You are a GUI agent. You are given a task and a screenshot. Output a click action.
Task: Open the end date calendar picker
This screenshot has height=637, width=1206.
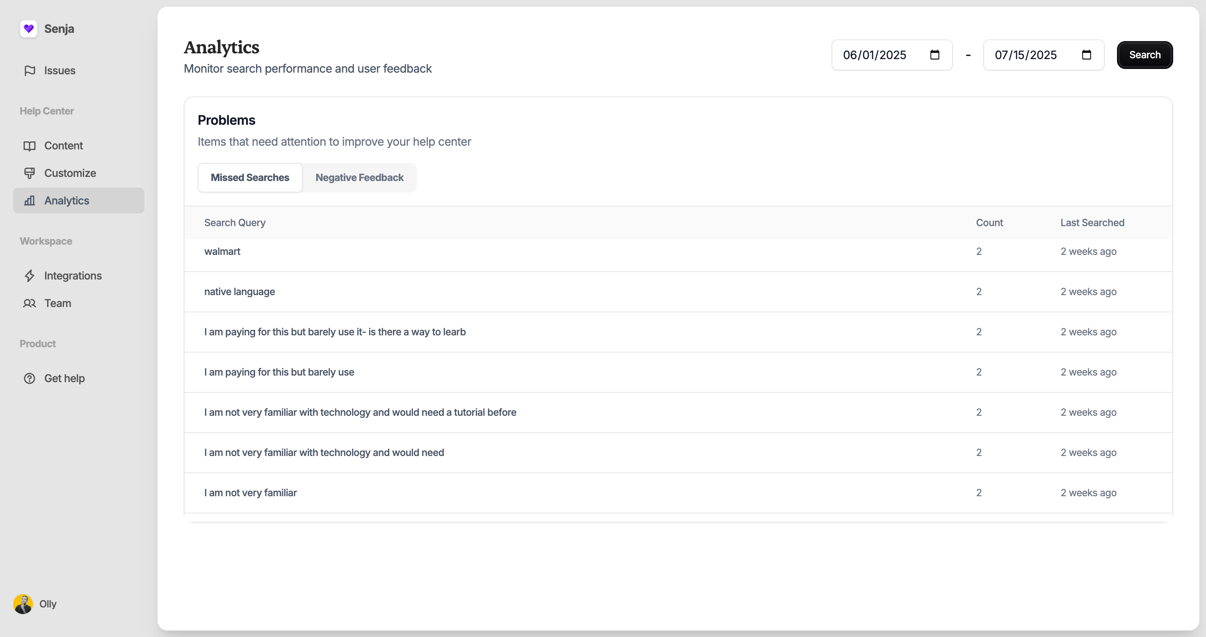pyautogui.click(x=1086, y=55)
